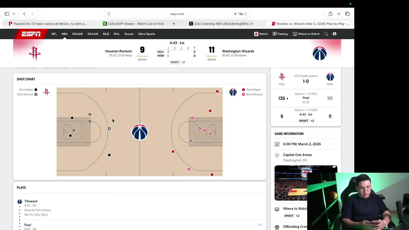Select the Rockets made shot near center court bottom
This screenshot has height=230, width=409.
point(109,155)
